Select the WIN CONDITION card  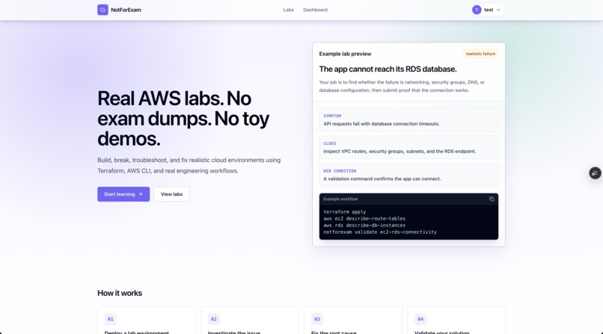click(408, 175)
